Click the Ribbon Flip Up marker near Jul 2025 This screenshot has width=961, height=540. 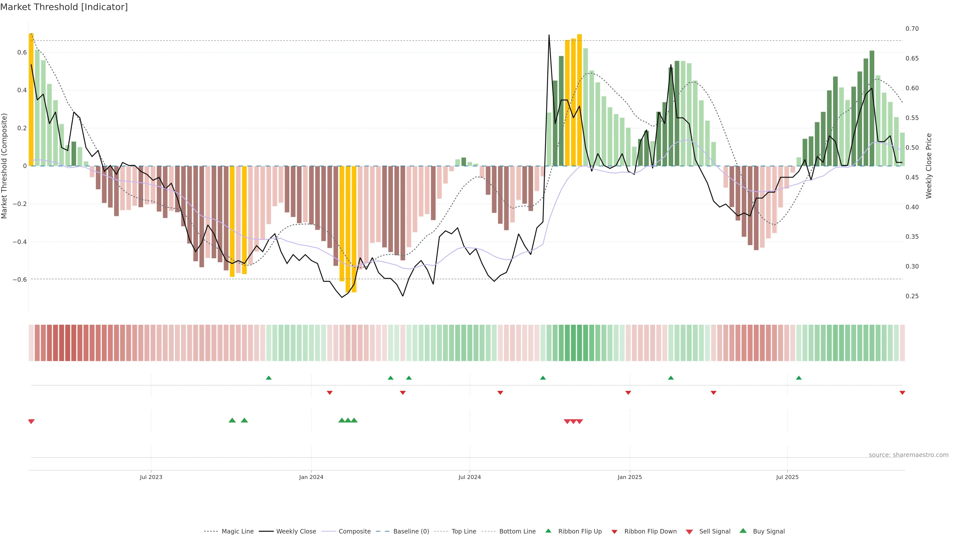[799, 378]
